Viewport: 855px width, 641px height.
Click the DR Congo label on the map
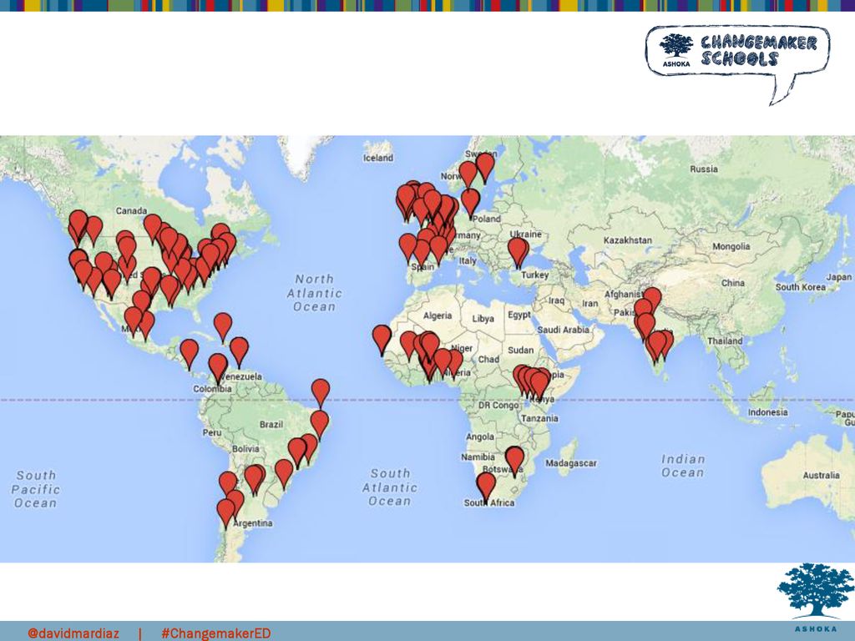point(498,405)
